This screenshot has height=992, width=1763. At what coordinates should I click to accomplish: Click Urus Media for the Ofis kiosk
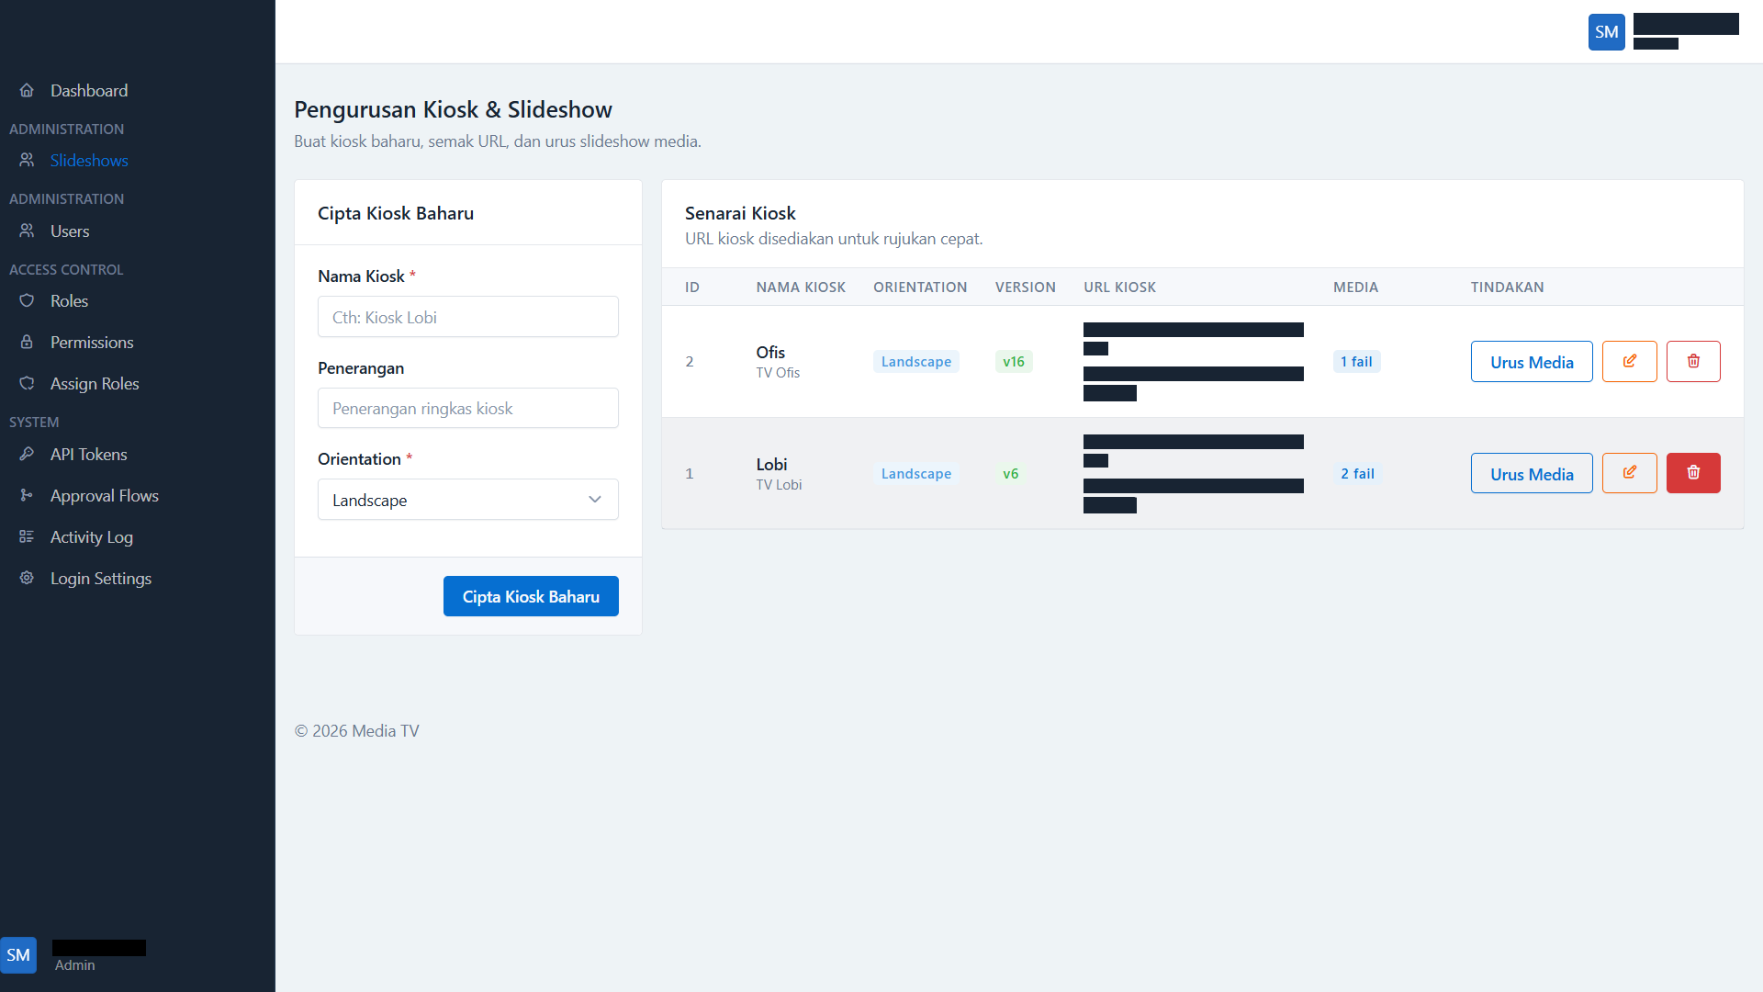1532,361
